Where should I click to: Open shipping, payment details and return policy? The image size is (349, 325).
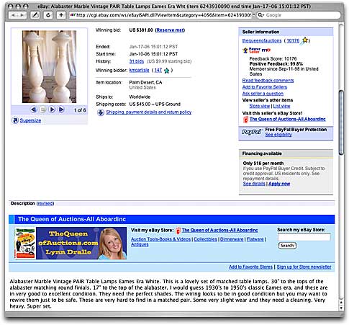point(149,112)
